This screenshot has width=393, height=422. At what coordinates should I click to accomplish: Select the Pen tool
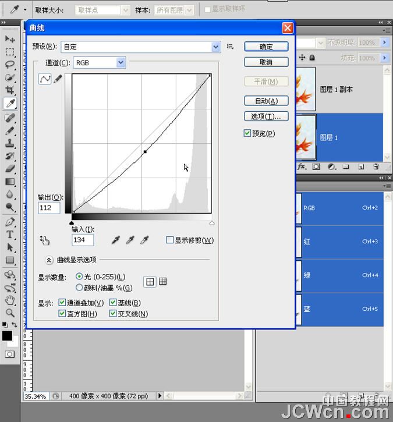pyautogui.click(x=10, y=222)
